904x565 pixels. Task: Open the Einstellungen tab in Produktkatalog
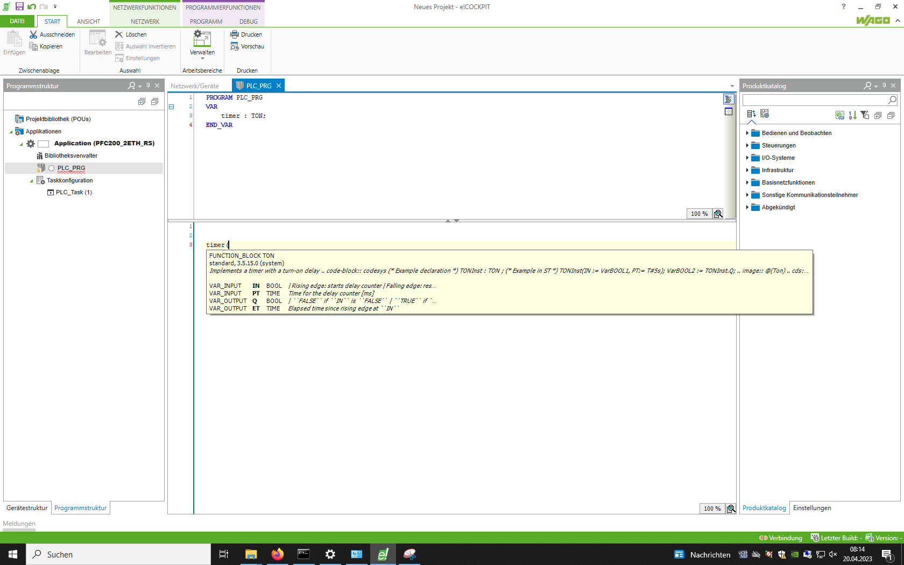click(x=811, y=508)
